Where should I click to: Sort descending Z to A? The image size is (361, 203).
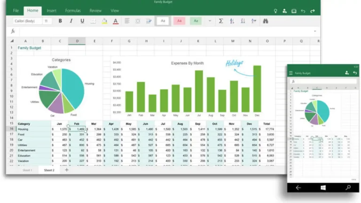point(243,21)
